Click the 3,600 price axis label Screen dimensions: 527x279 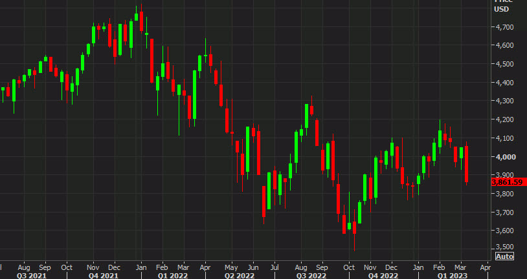(504, 231)
